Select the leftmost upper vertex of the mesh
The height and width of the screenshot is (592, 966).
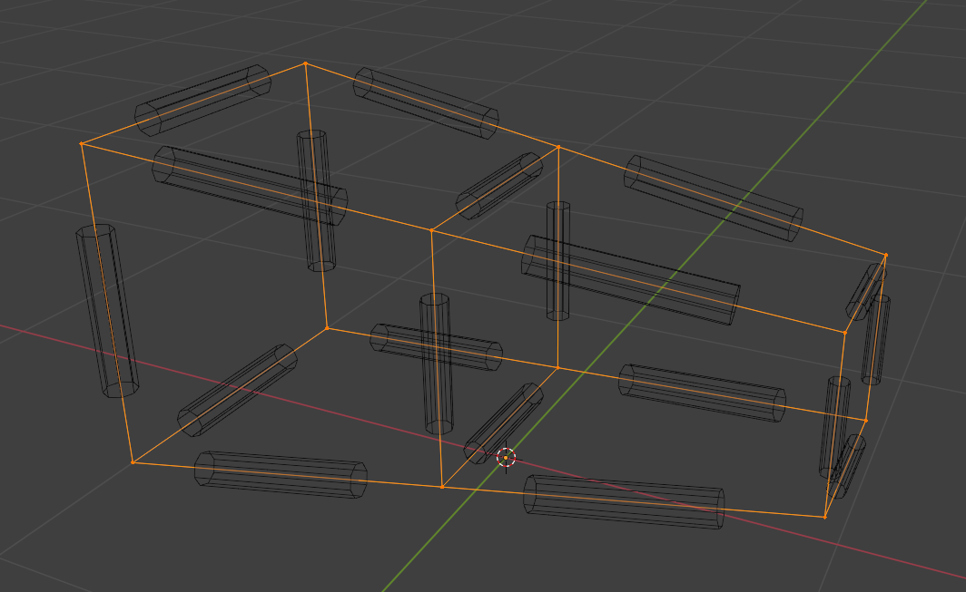pyautogui.click(x=82, y=143)
